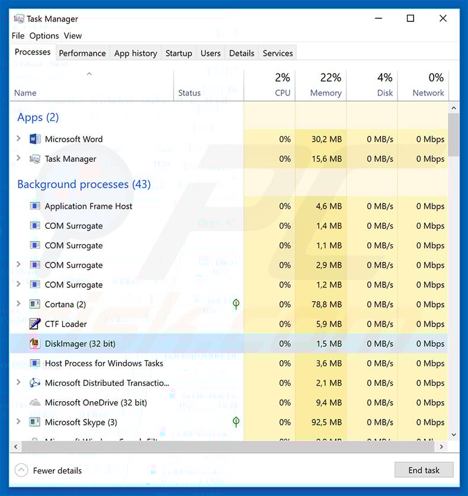468x496 pixels.
Task: Select the DiskImager (32 bit) process row
Action: point(229,344)
